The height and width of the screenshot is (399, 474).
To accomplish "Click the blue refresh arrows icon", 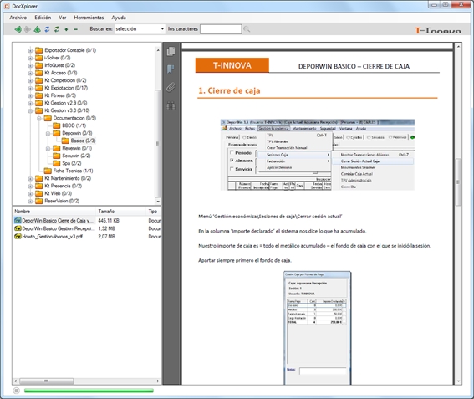I will tap(47, 29).
